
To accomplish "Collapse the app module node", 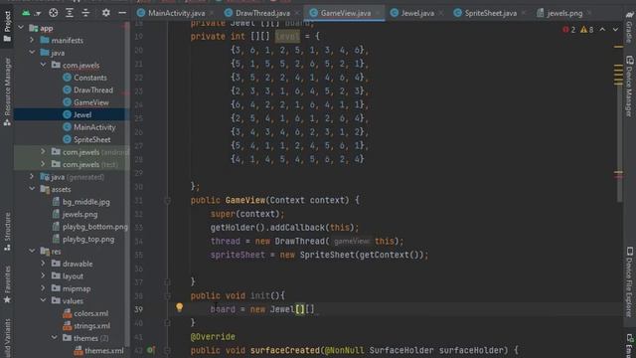I will pos(21,28).
